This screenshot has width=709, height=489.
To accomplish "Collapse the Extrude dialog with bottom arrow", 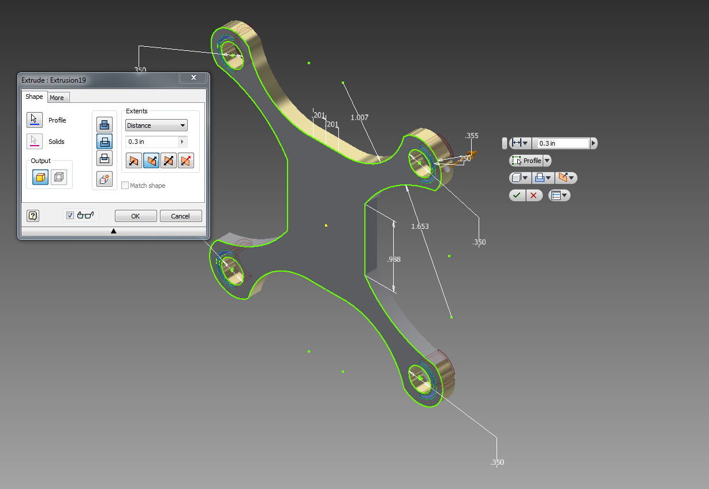I will [x=114, y=231].
